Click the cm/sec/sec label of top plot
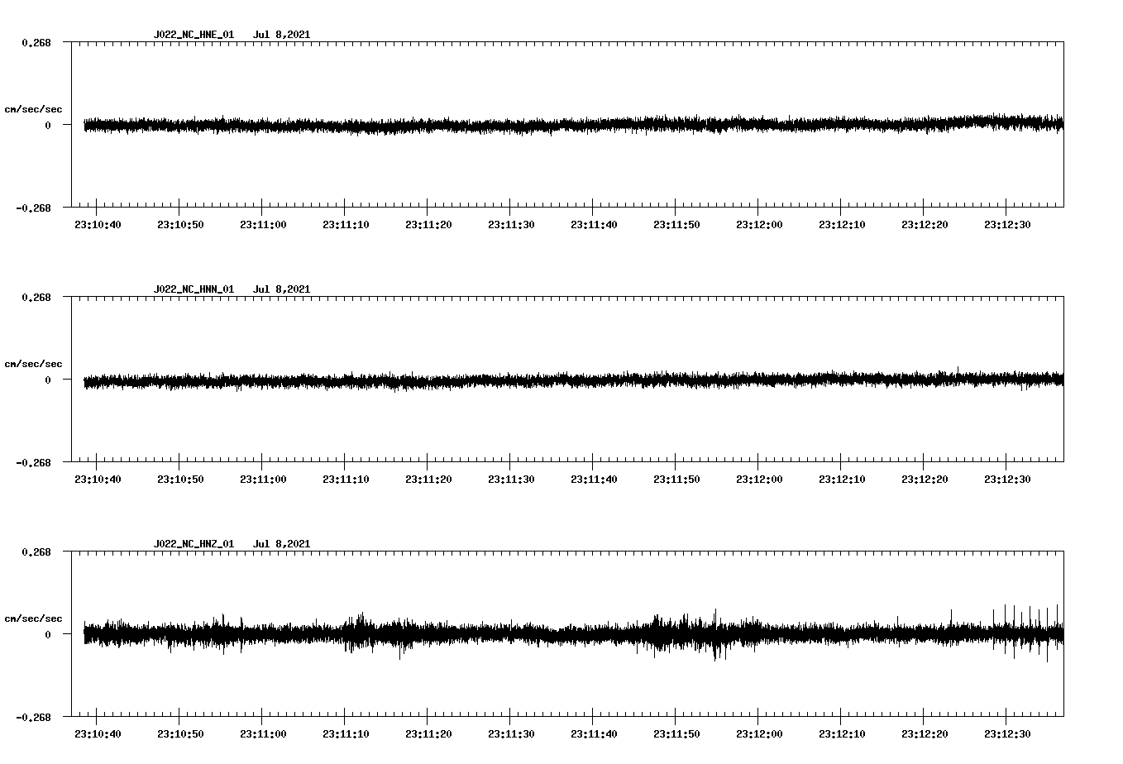1123x764 pixels. point(34,108)
